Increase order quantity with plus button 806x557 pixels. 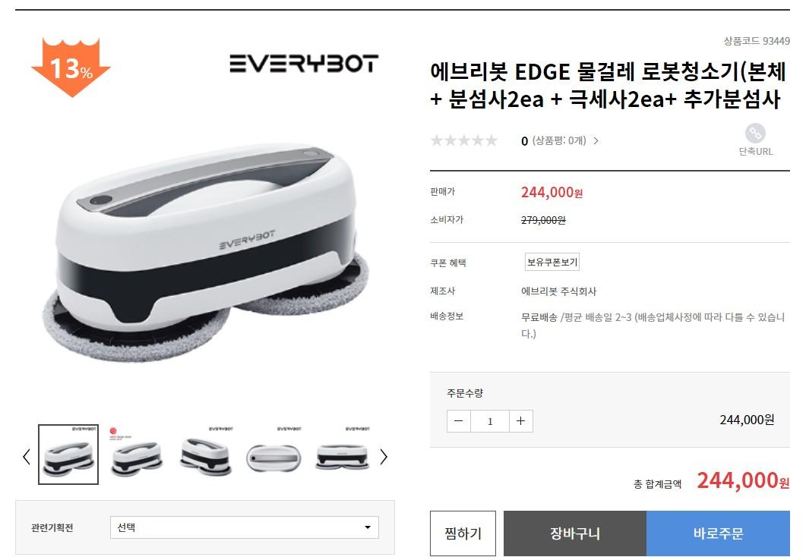[x=520, y=421]
